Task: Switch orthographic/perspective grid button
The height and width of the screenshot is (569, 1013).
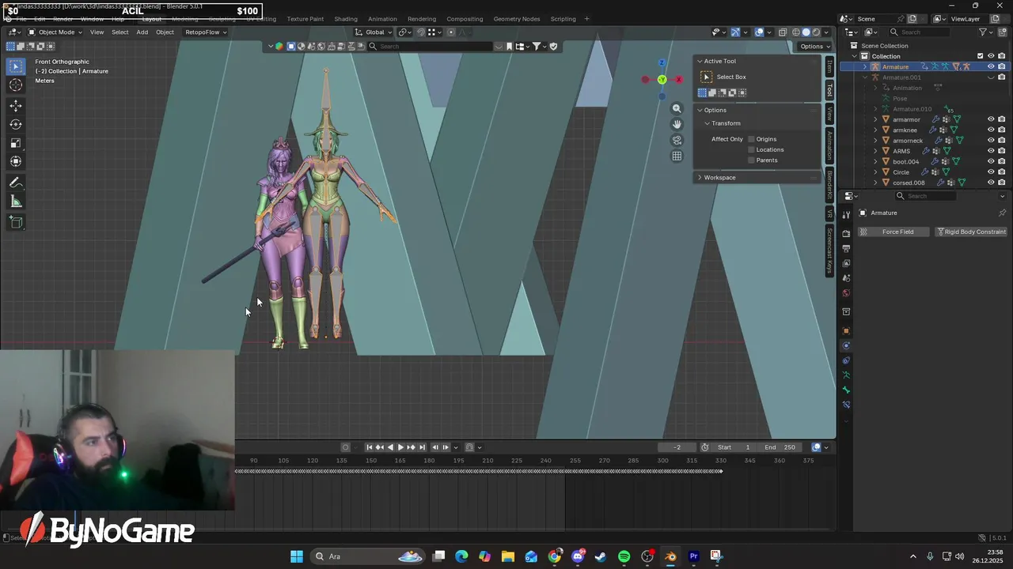Action: pos(677,156)
